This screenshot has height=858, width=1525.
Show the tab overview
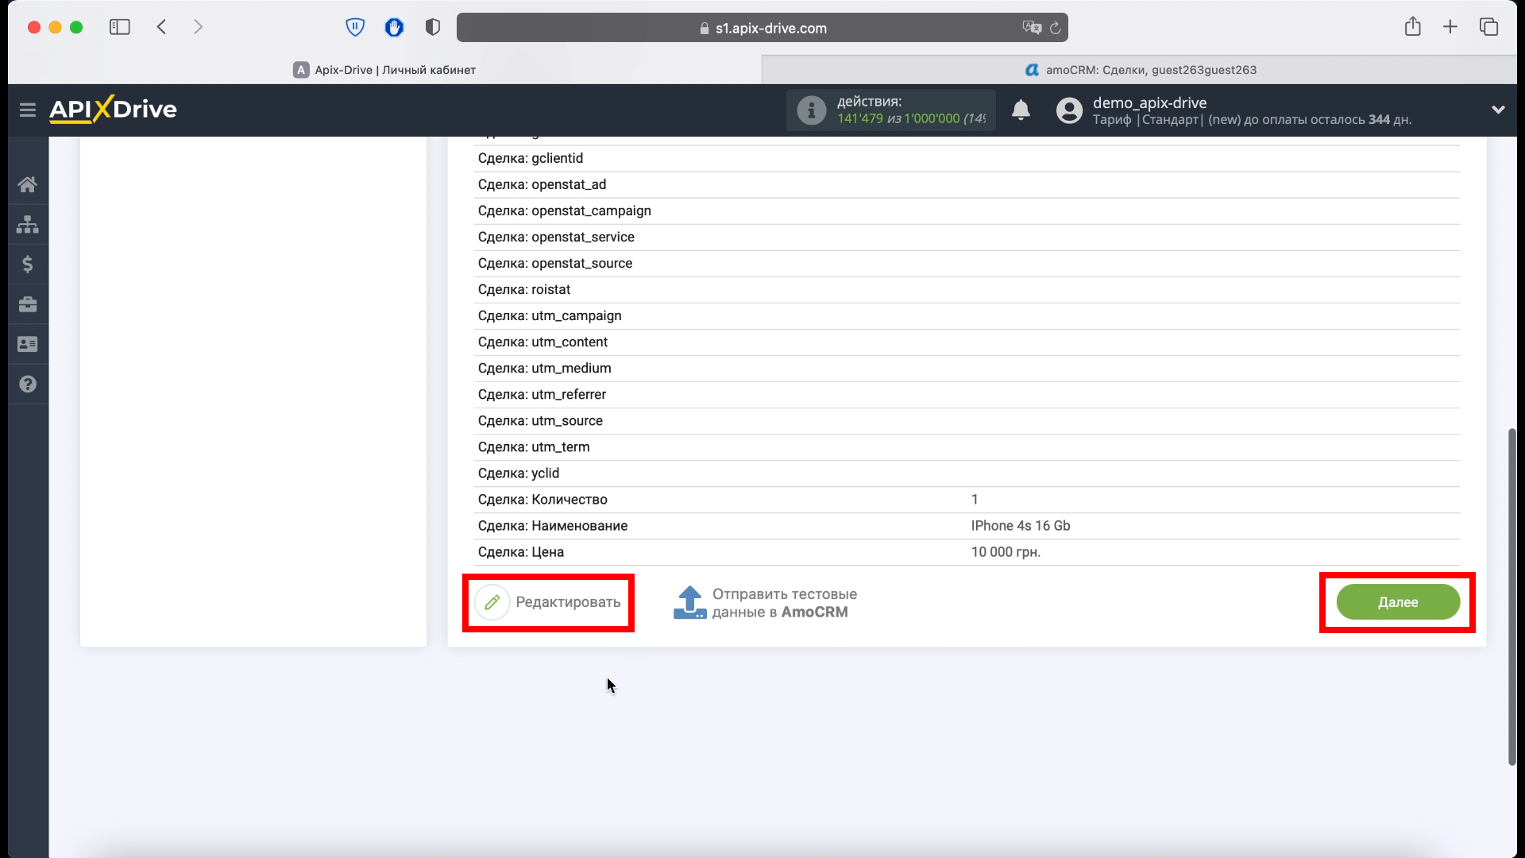[x=1488, y=27]
